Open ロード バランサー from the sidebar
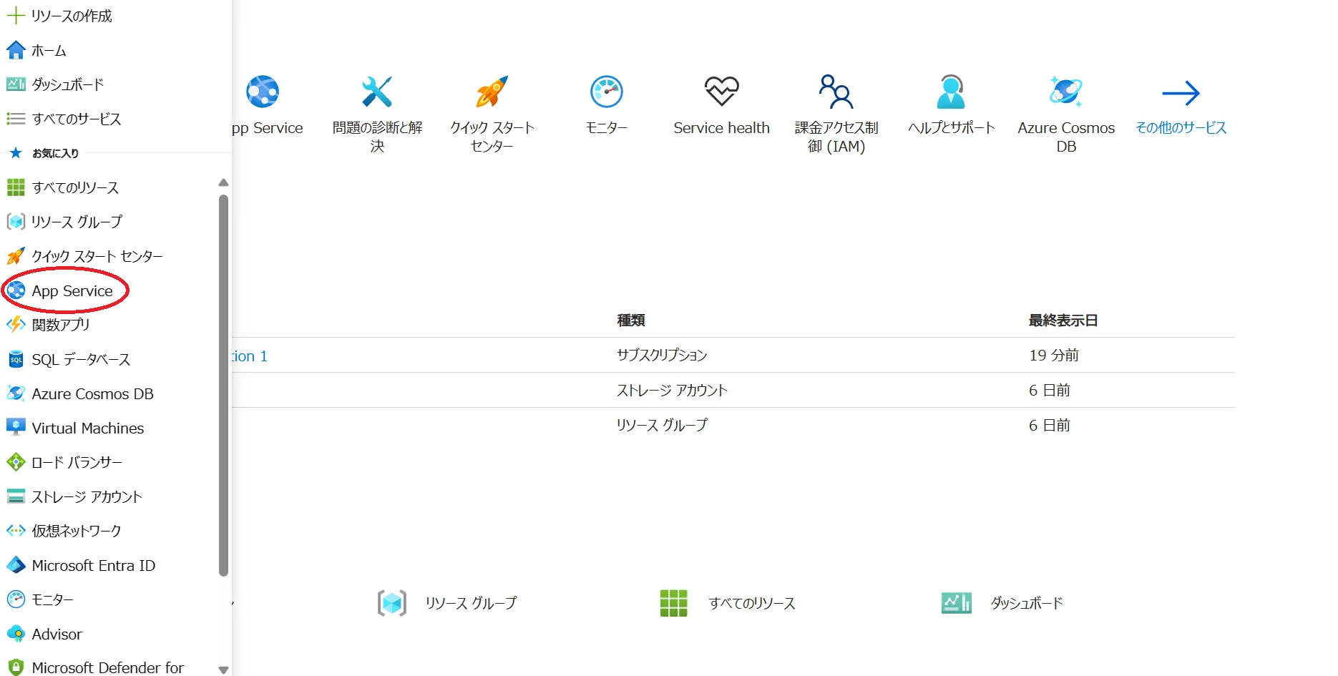Image resolution: width=1338 pixels, height=676 pixels. coord(77,461)
